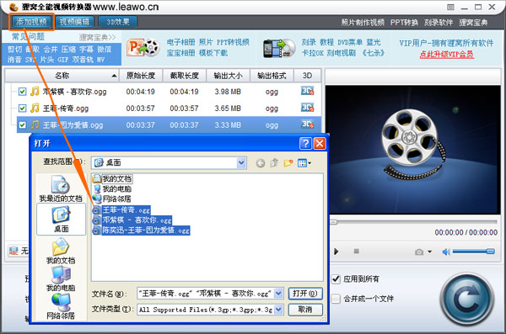Click the big round convert button
The image size is (506, 334).
coord(467,299)
